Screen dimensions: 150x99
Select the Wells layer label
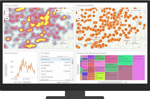(x=60, y=10)
